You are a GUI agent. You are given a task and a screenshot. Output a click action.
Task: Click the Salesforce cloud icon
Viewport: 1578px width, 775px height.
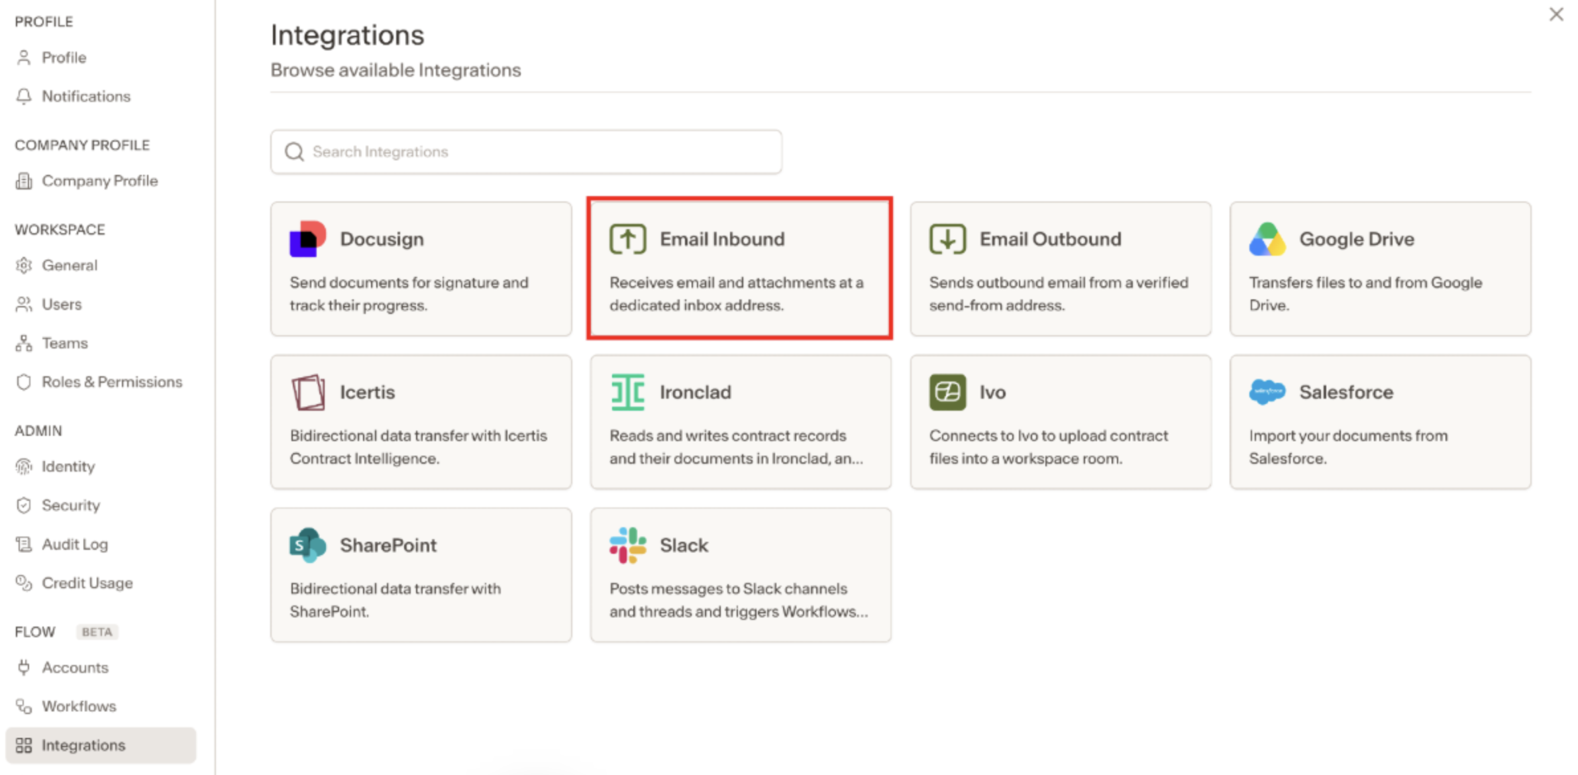coord(1267,392)
